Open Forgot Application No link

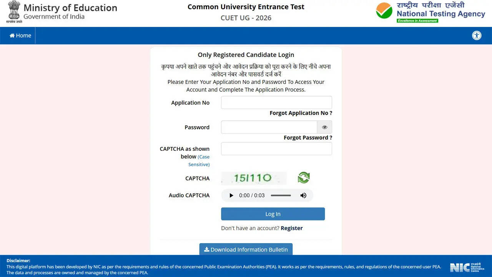(x=301, y=113)
